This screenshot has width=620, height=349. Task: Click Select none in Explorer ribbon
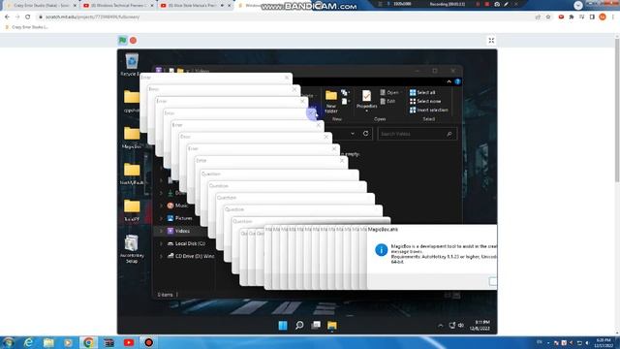pos(425,101)
